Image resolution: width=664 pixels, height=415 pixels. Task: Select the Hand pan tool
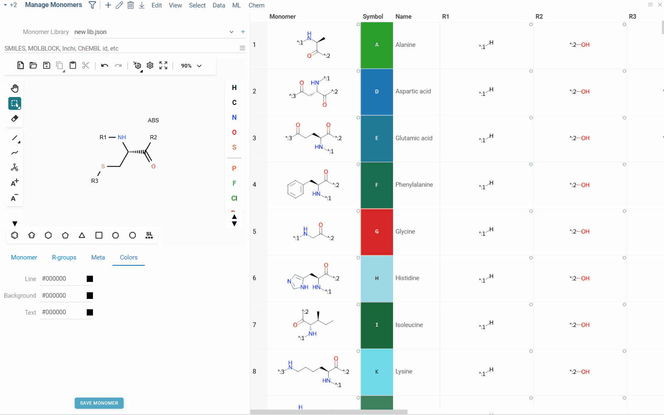pyautogui.click(x=15, y=88)
